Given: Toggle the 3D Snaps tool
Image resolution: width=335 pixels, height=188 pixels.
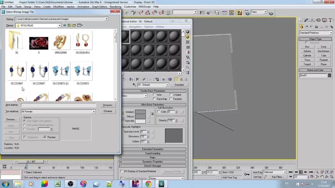Looking at the screenshot, I should point(141,13).
